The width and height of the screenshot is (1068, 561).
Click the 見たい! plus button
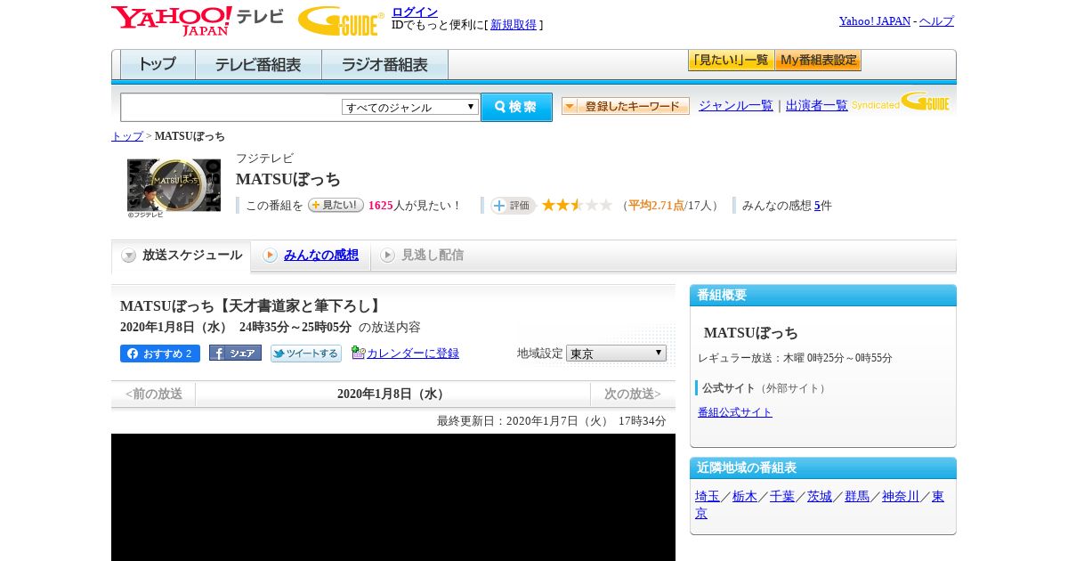coord(336,205)
